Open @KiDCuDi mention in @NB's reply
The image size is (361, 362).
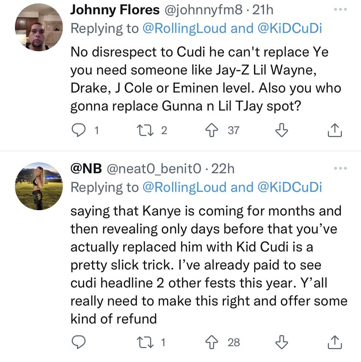(x=290, y=188)
